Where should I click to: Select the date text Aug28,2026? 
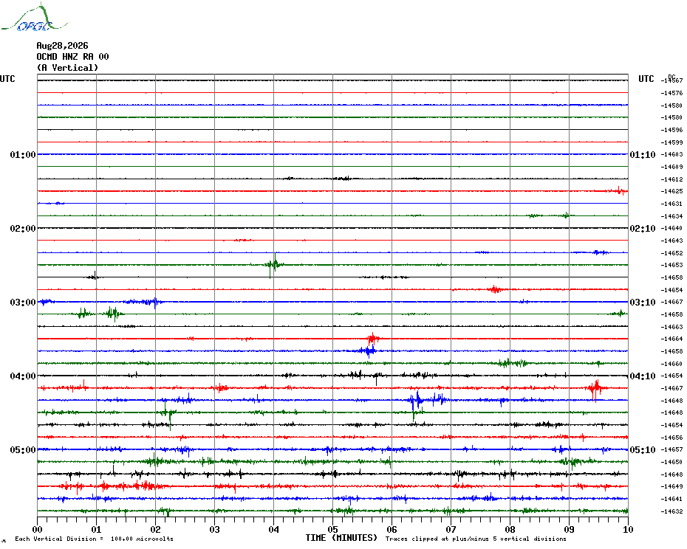(62, 46)
